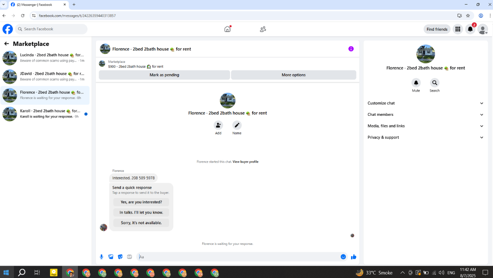Click the Marketplace listing $900 thumbnail

(x=102, y=64)
